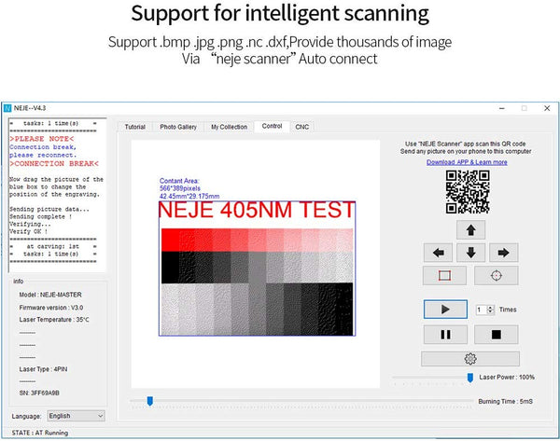Open the Photo Gallery tab
Image resolution: width=560 pixels, height=441 pixels.
pyautogui.click(x=177, y=127)
